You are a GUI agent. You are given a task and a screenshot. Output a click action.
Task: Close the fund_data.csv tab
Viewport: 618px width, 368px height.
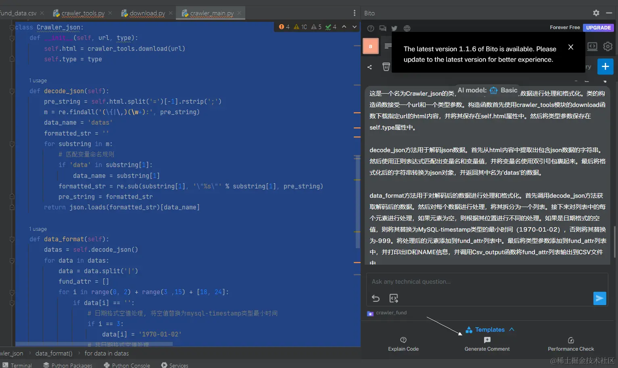(42, 13)
